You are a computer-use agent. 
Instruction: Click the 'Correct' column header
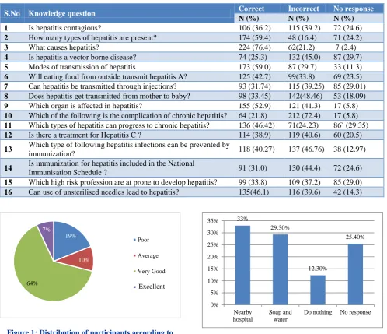pyautogui.click(x=251, y=9)
